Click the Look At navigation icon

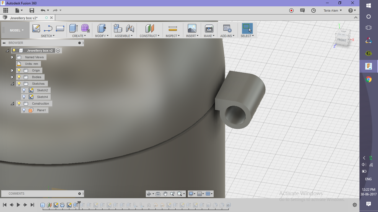point(158,194)
